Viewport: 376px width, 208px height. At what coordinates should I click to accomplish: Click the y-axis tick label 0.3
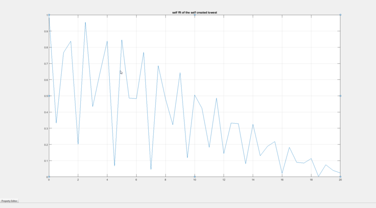click(45, 128)
